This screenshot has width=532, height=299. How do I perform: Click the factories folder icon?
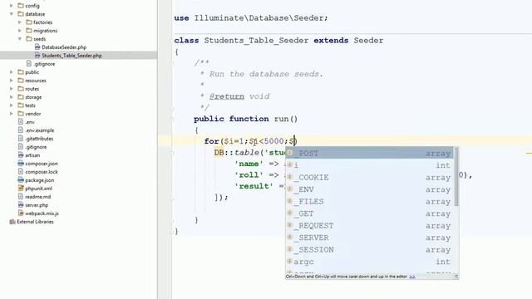(29, 22)
